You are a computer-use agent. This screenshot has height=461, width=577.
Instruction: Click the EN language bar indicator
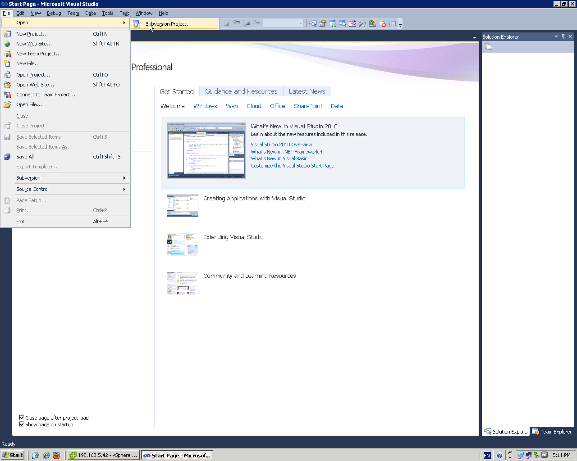pos(487,455)
